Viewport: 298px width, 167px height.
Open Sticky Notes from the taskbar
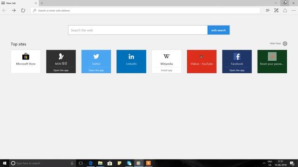[x=119, y=163]
